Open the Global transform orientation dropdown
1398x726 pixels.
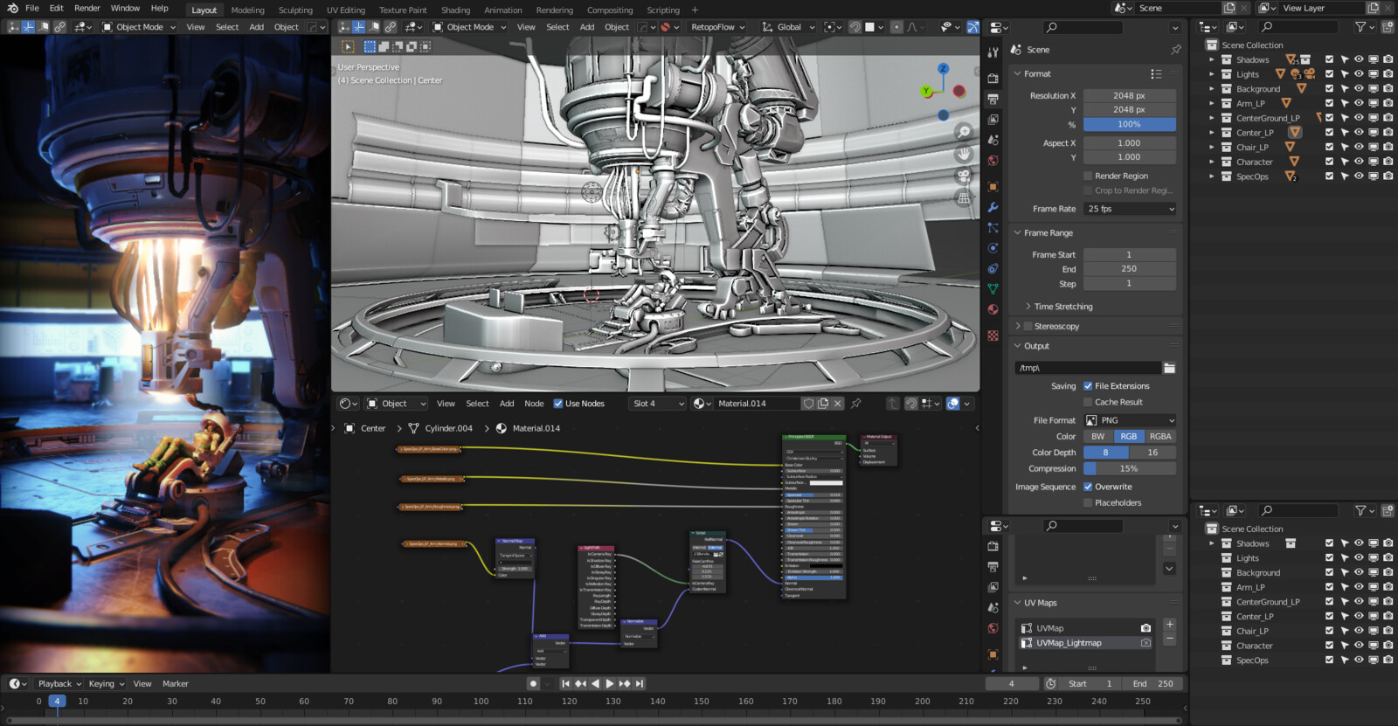coord(788,27)
